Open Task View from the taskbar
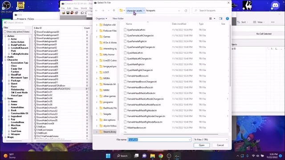Image resolution: width=285 pixels, height=160 pixels. click(136, 156)
